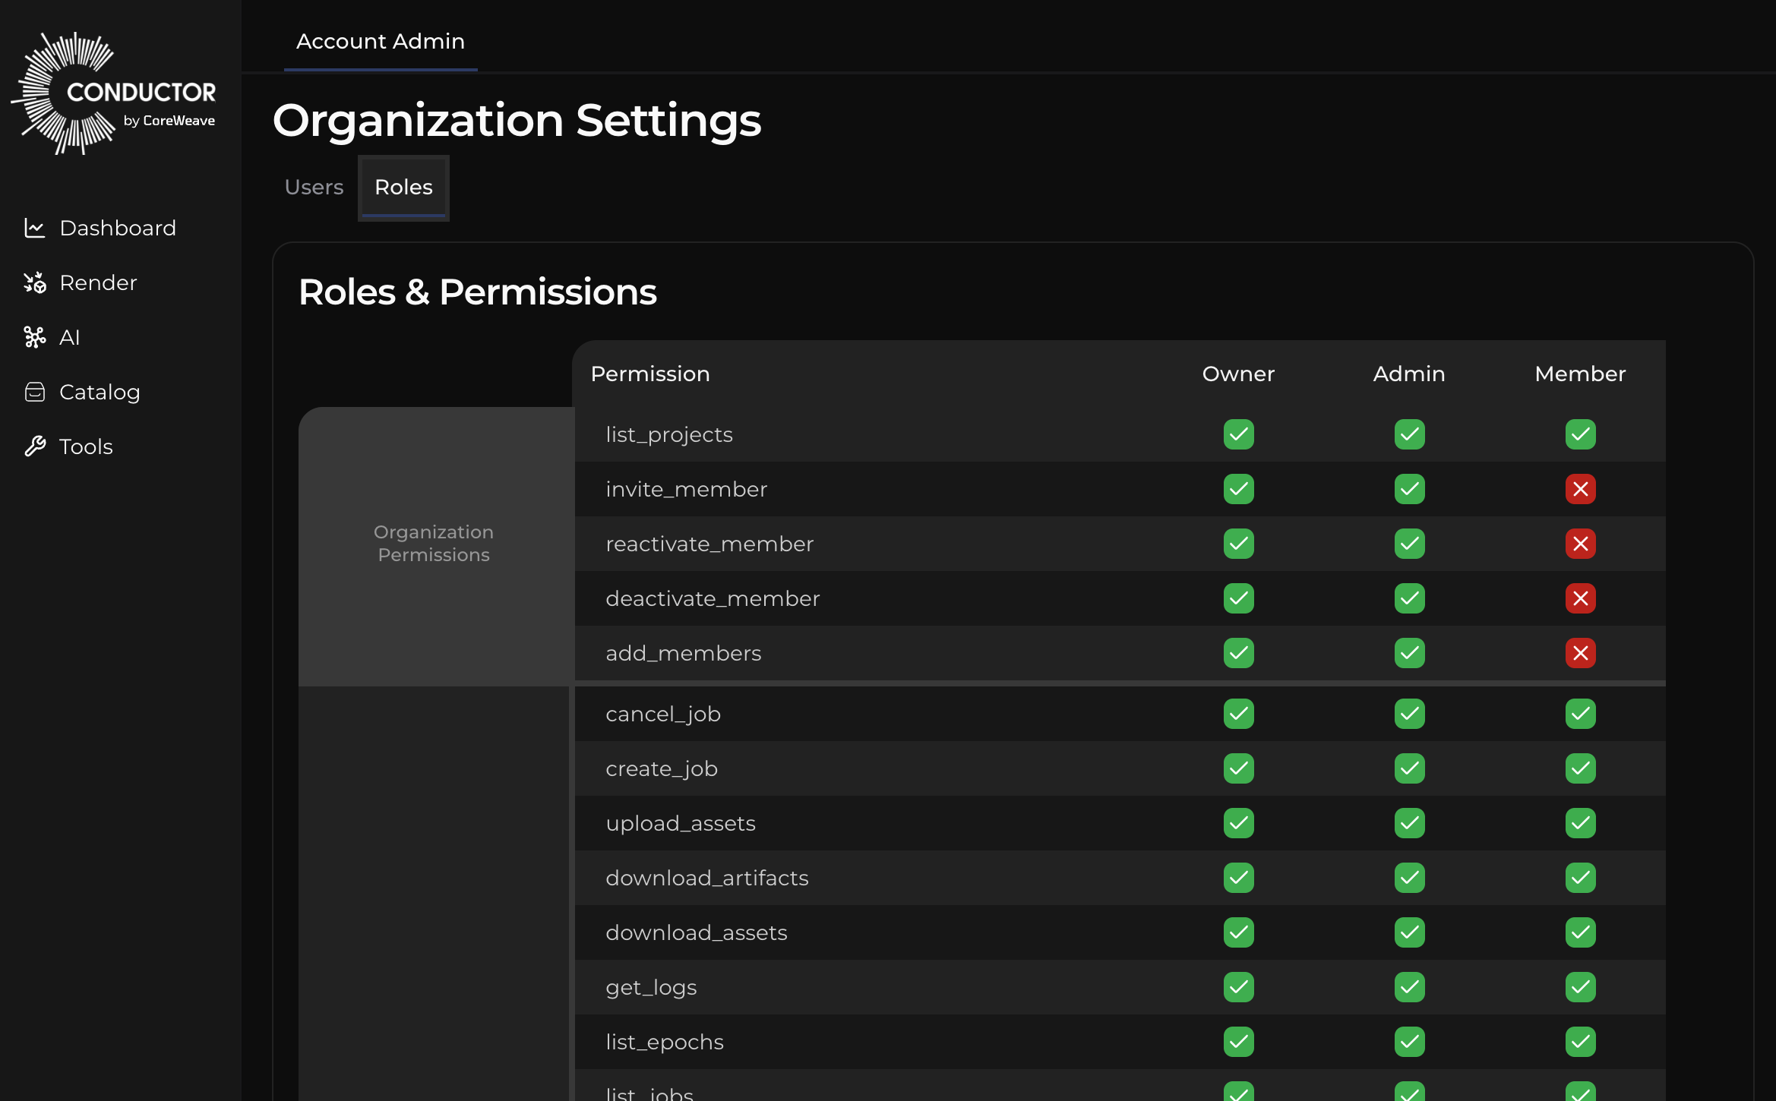Click the Tools wrench icon

pos(34,446)
